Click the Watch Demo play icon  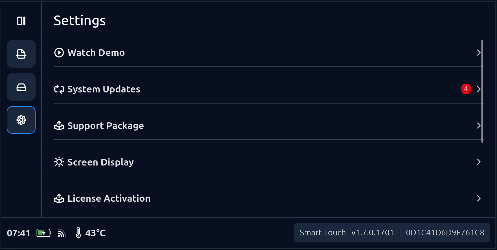coord(59,53)
